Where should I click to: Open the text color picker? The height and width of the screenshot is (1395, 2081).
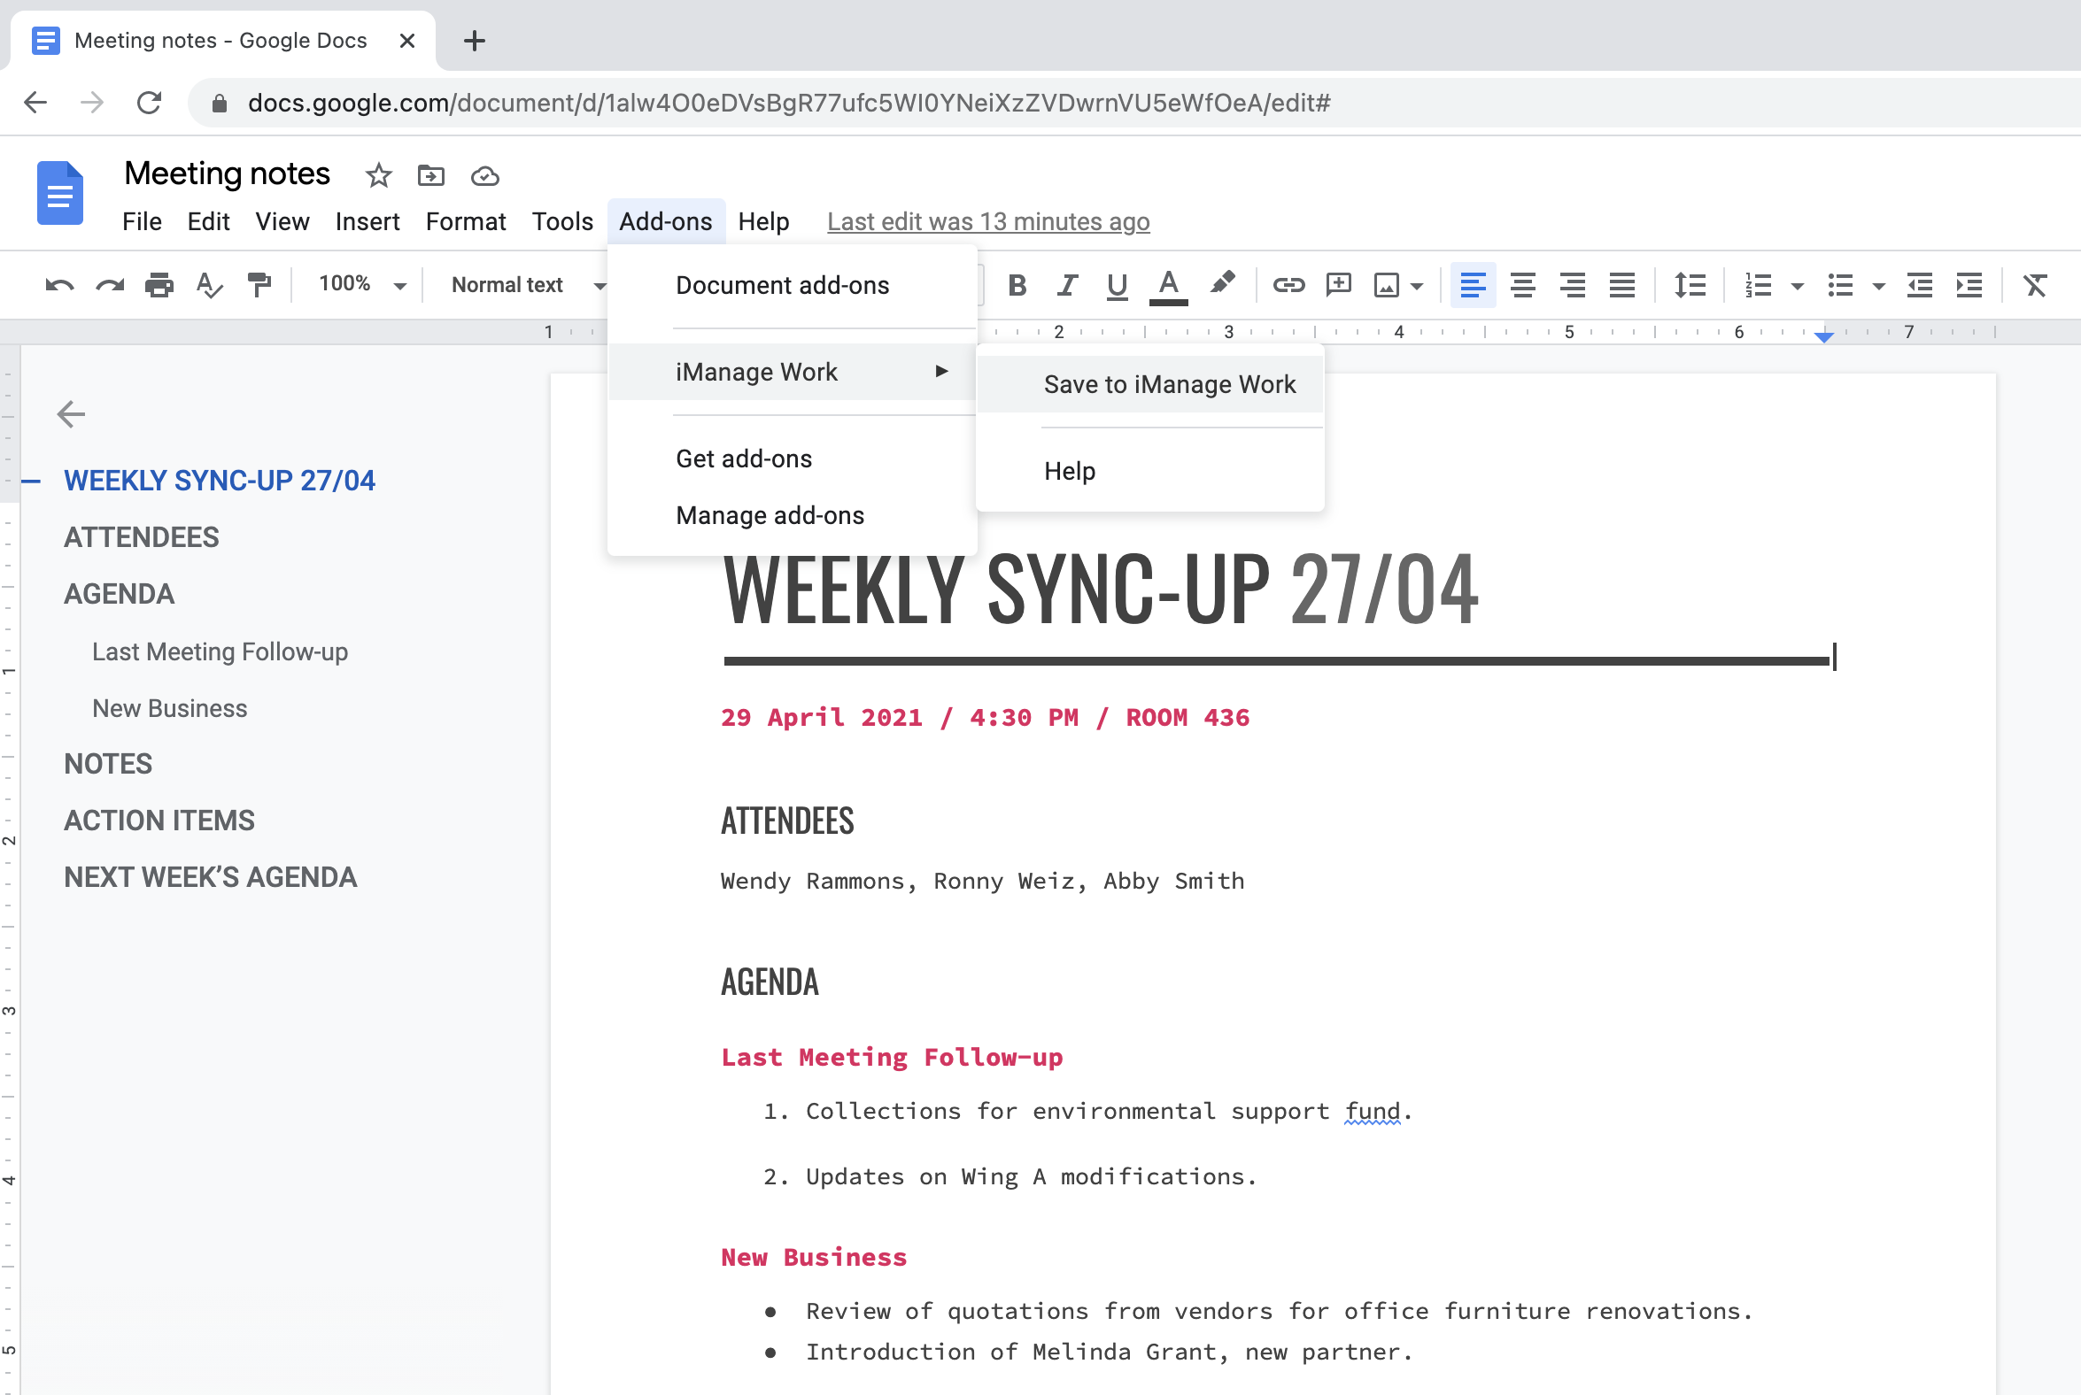(1169, 285)
